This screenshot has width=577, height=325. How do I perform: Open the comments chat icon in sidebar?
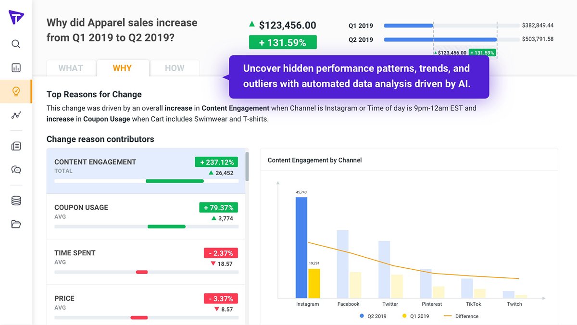16,169
